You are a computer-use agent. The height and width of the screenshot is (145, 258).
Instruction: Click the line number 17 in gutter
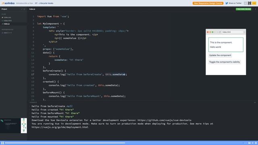tap(33, 75)
